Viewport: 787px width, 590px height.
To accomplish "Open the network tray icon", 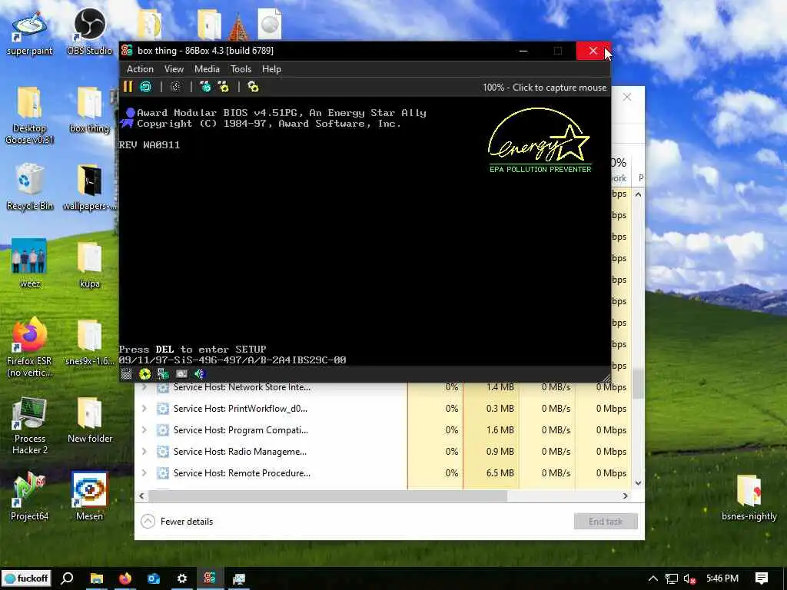I will [x=672, y=578].
